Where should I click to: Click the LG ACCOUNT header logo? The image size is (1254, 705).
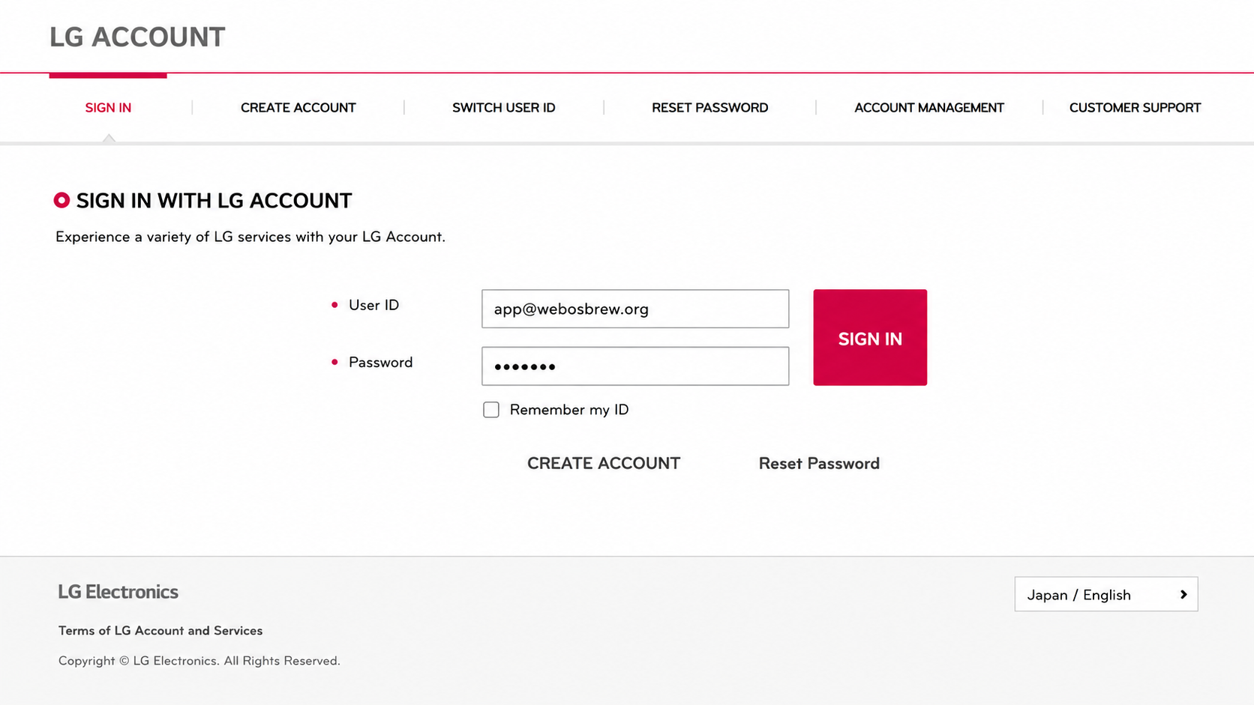tap(137, 37)
